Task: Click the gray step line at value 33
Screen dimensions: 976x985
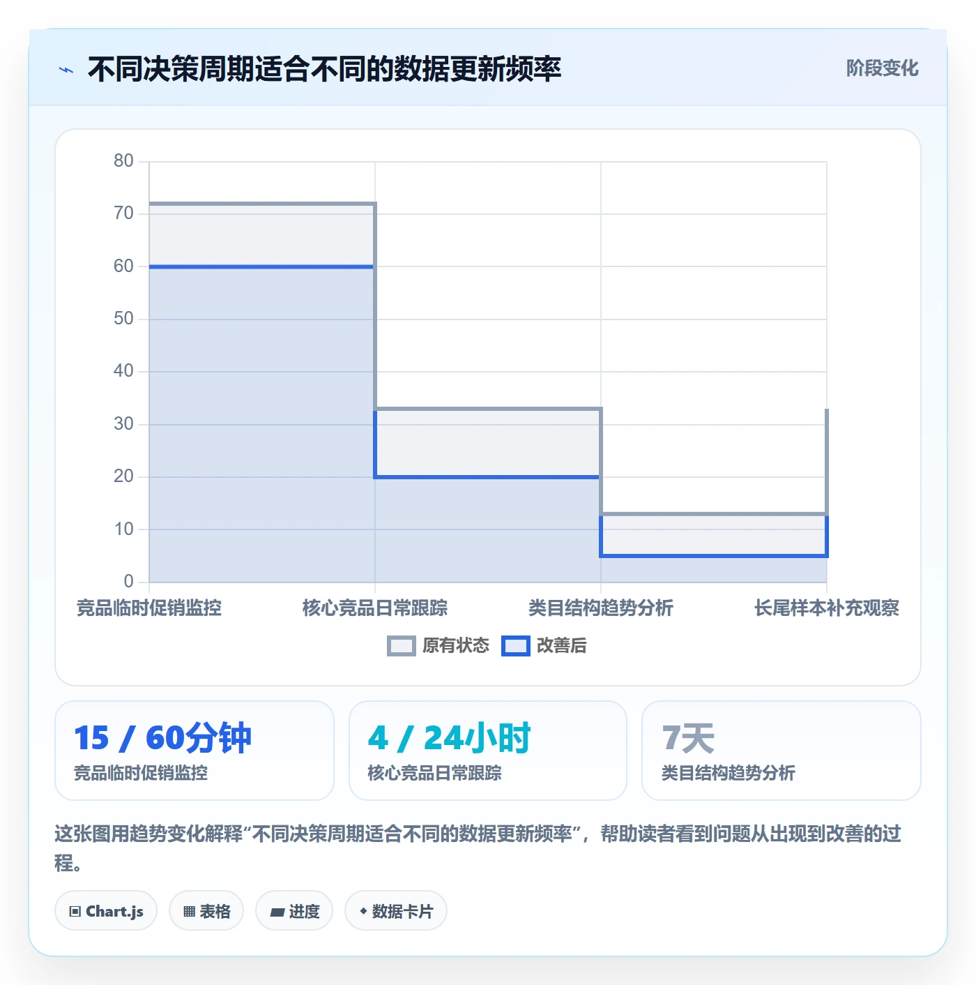Action: pos(488,409)
